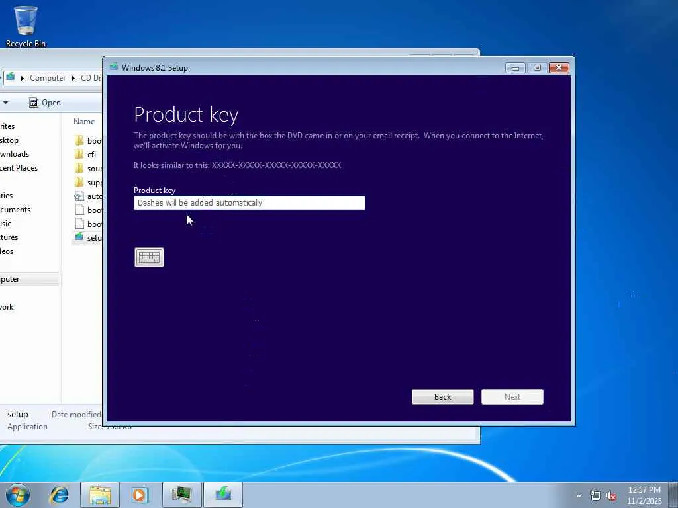Open Music library in navigation pane
The image size is (678, 508).
[5, 224]
